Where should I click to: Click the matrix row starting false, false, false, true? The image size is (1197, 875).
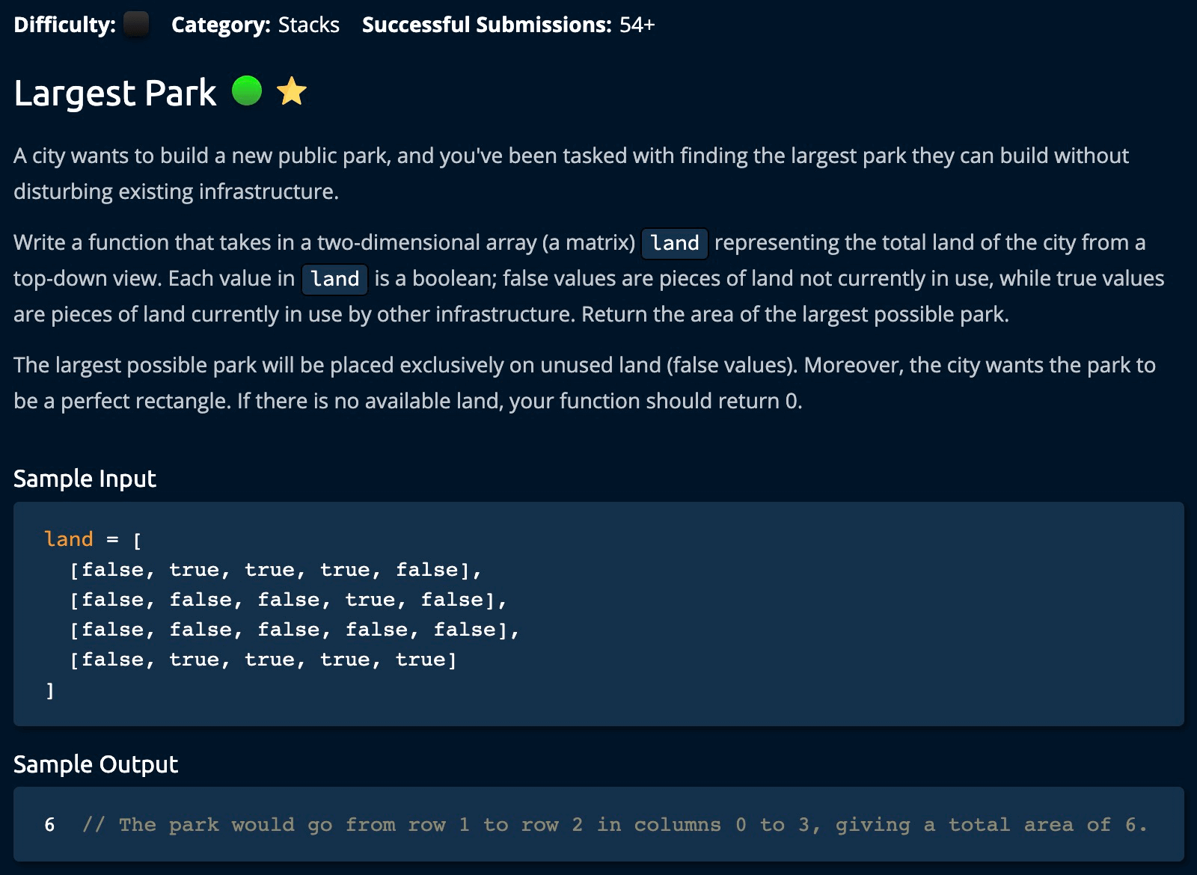click(x=288, y=600)
